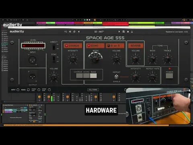Click the bell notification icon
Image resolution: width=193 pixels, height=145 pixels.
click(x=132, y=32)
